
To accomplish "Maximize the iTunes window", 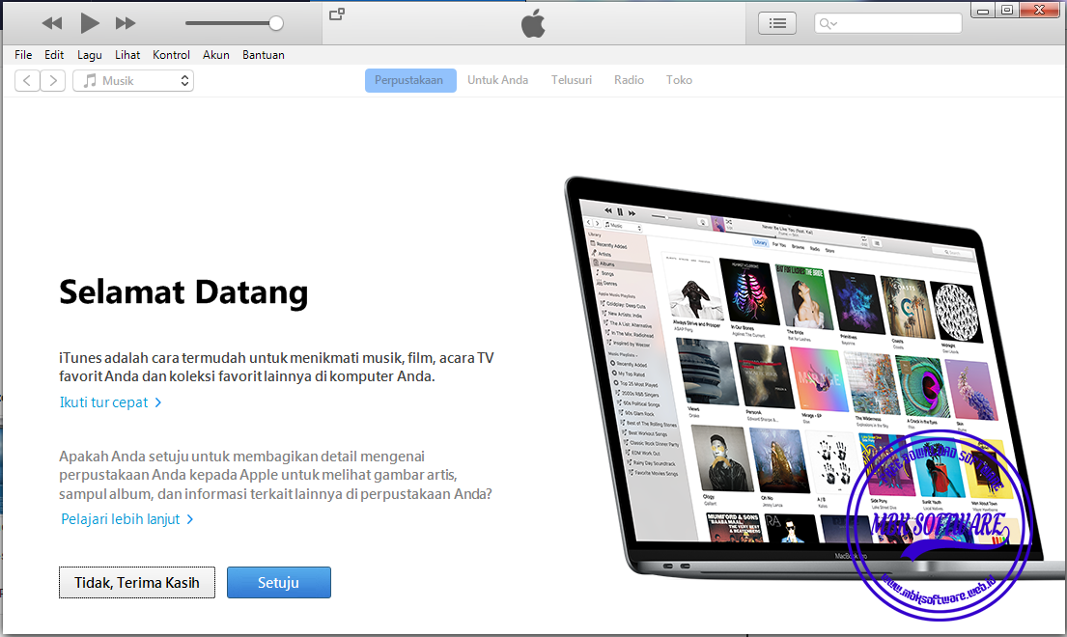I will pyautogui.click(x=1007, y=11).
